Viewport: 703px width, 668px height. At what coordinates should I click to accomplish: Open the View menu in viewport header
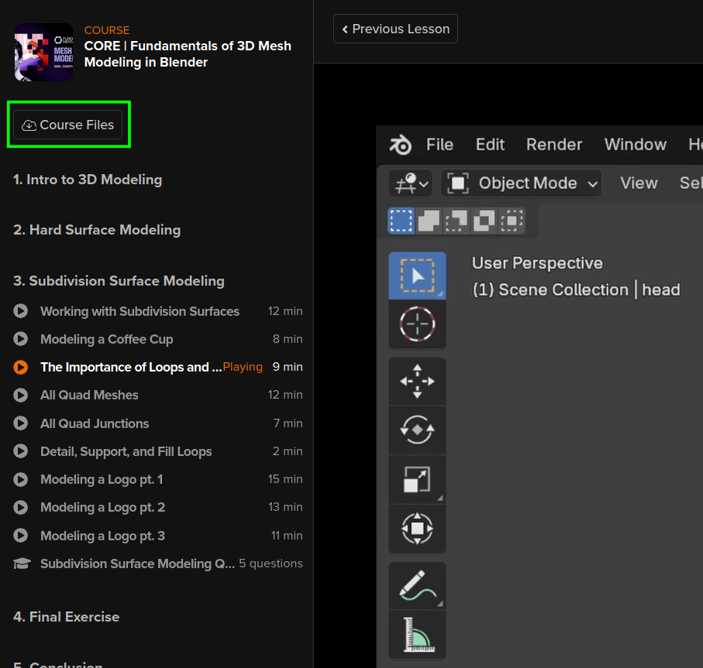[639, 183]
